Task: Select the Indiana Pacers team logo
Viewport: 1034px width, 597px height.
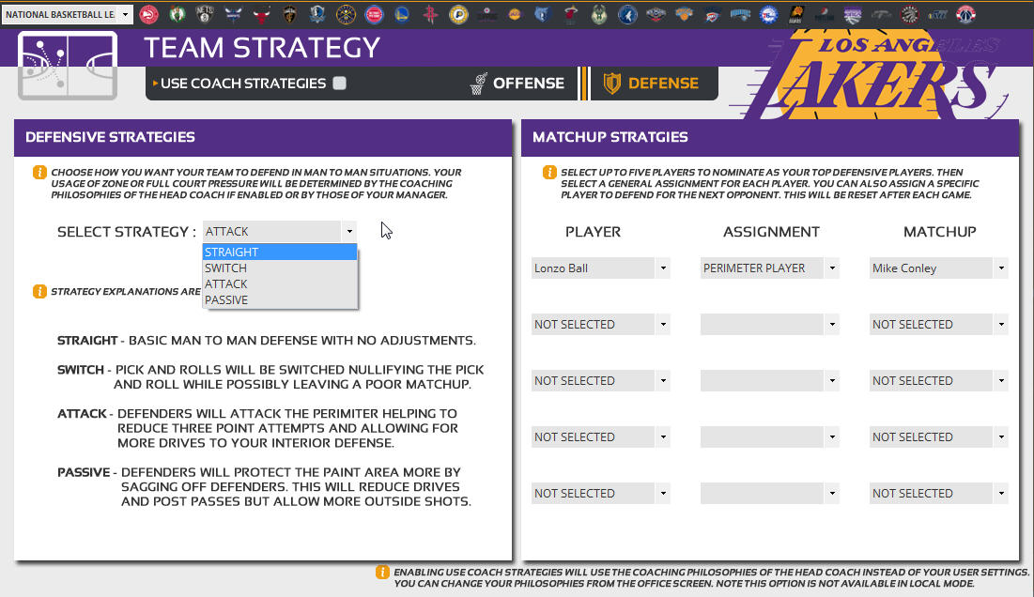Action: 458,14
